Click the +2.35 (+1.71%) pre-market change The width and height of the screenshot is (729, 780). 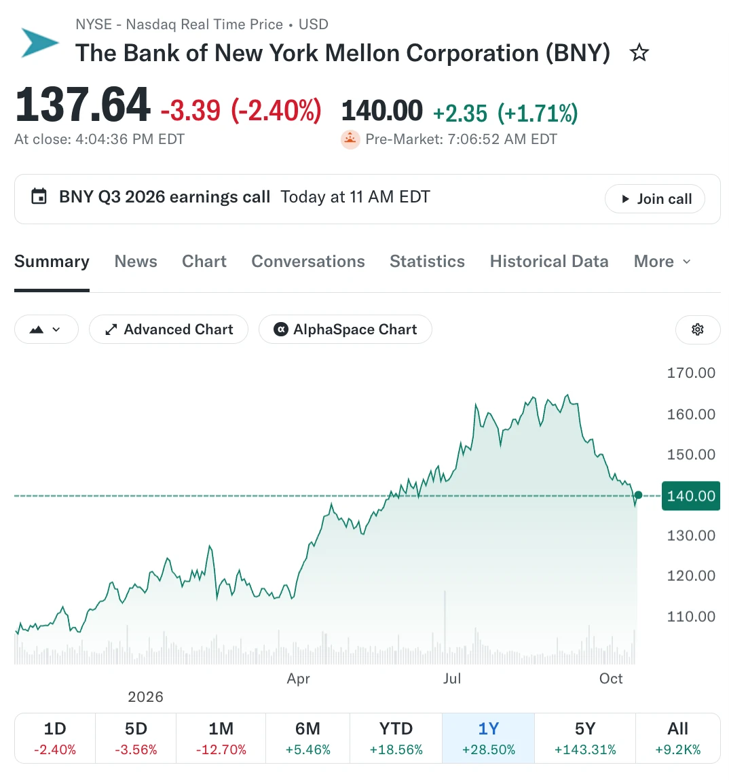[x=506, y=113]
